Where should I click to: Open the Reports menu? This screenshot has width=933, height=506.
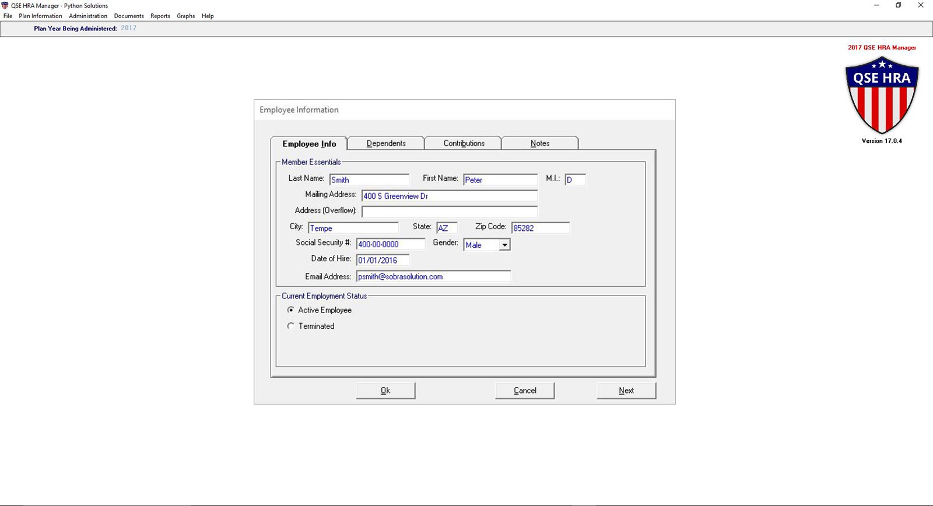point(160,16)
